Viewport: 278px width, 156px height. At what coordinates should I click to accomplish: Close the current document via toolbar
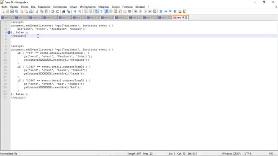coord(21,12)
